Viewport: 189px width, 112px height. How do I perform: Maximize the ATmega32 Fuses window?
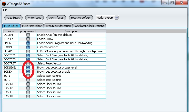point(172,3)
